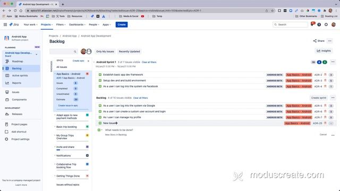The width and height of the screenshot is (340, 191).
Task: Open the user profile avatar in Jira header
Action: [334, 25]
